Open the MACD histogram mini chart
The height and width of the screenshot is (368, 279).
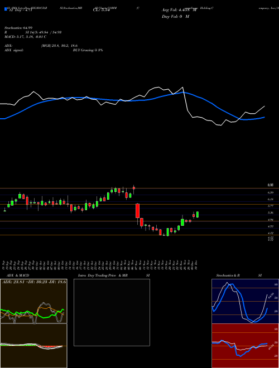[x=33, y=346]
